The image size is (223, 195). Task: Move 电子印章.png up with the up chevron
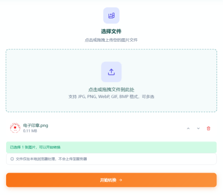coord(188,128)
